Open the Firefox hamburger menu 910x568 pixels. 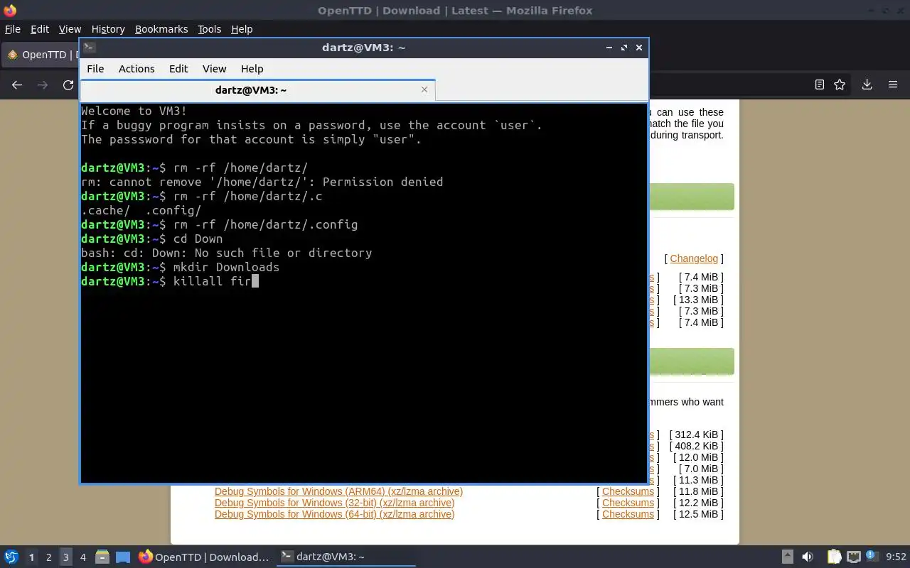pyautogui.click(x=893, y=84)
